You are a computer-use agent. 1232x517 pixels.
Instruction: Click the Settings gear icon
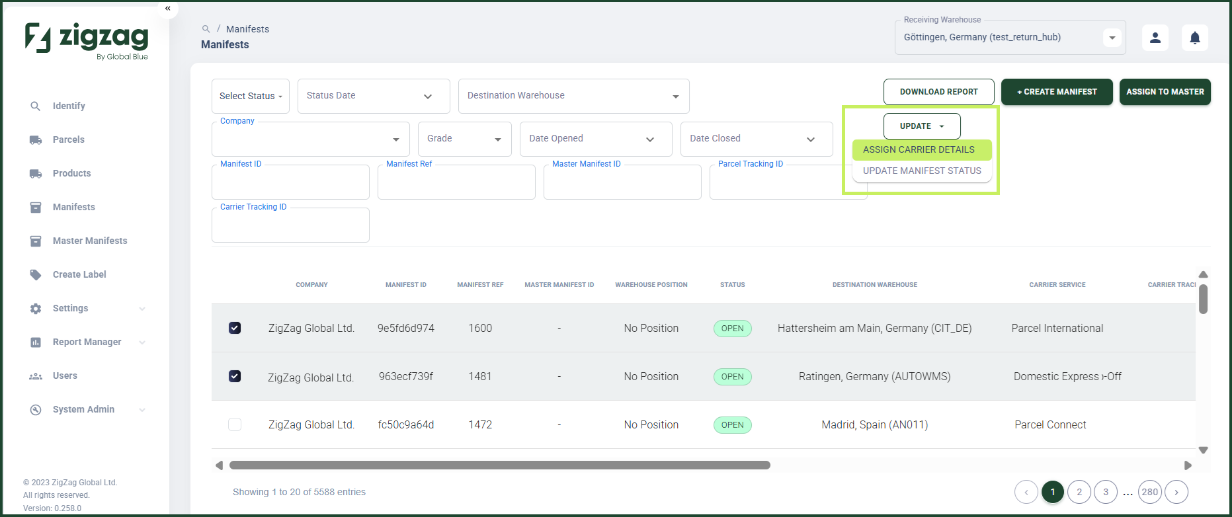pos(36,308)
